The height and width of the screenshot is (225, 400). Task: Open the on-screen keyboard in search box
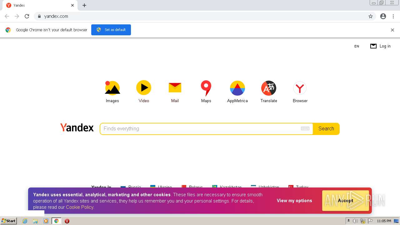click(x=305, y=128)
